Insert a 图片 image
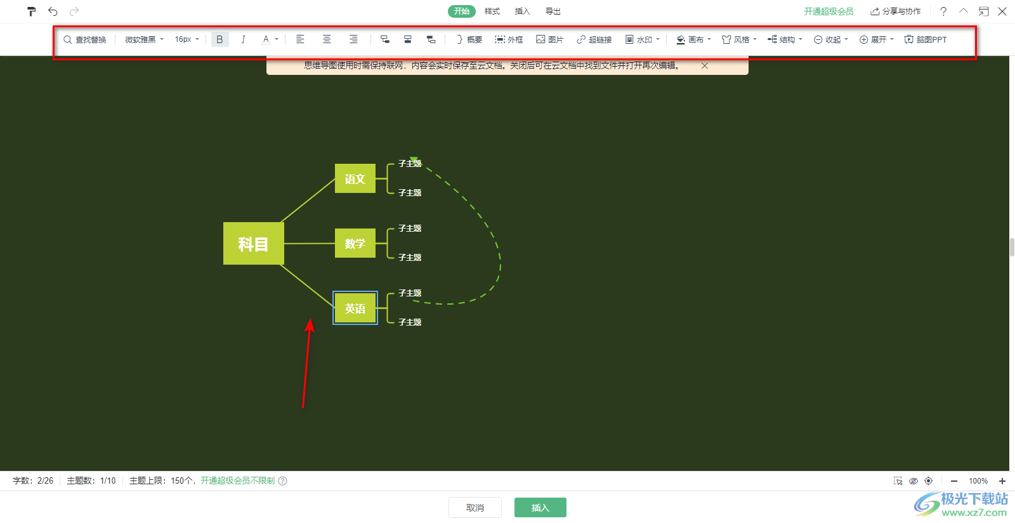 click(549, 39)
